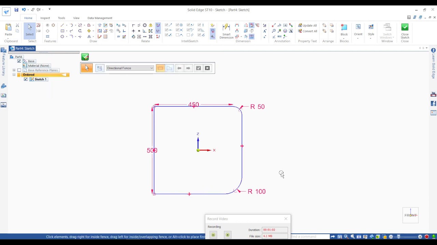Image resolution: width=437 pixels, height=245 pixels.
Task: Open the Rectangle tool dropdown arrow
Action: 67,31
